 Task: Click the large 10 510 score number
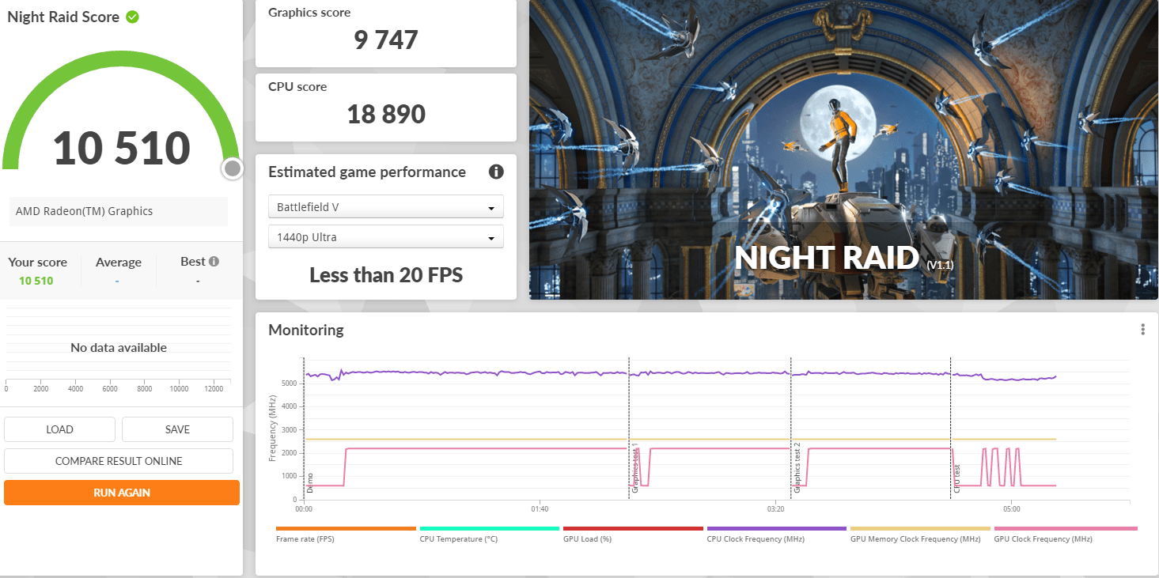122,148
